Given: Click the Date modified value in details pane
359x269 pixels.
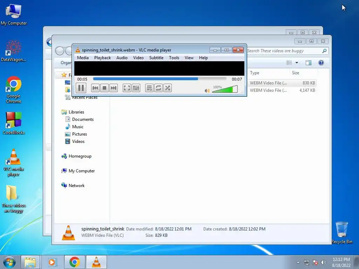Looking at the screenshot, I should [x=173, y=229].
